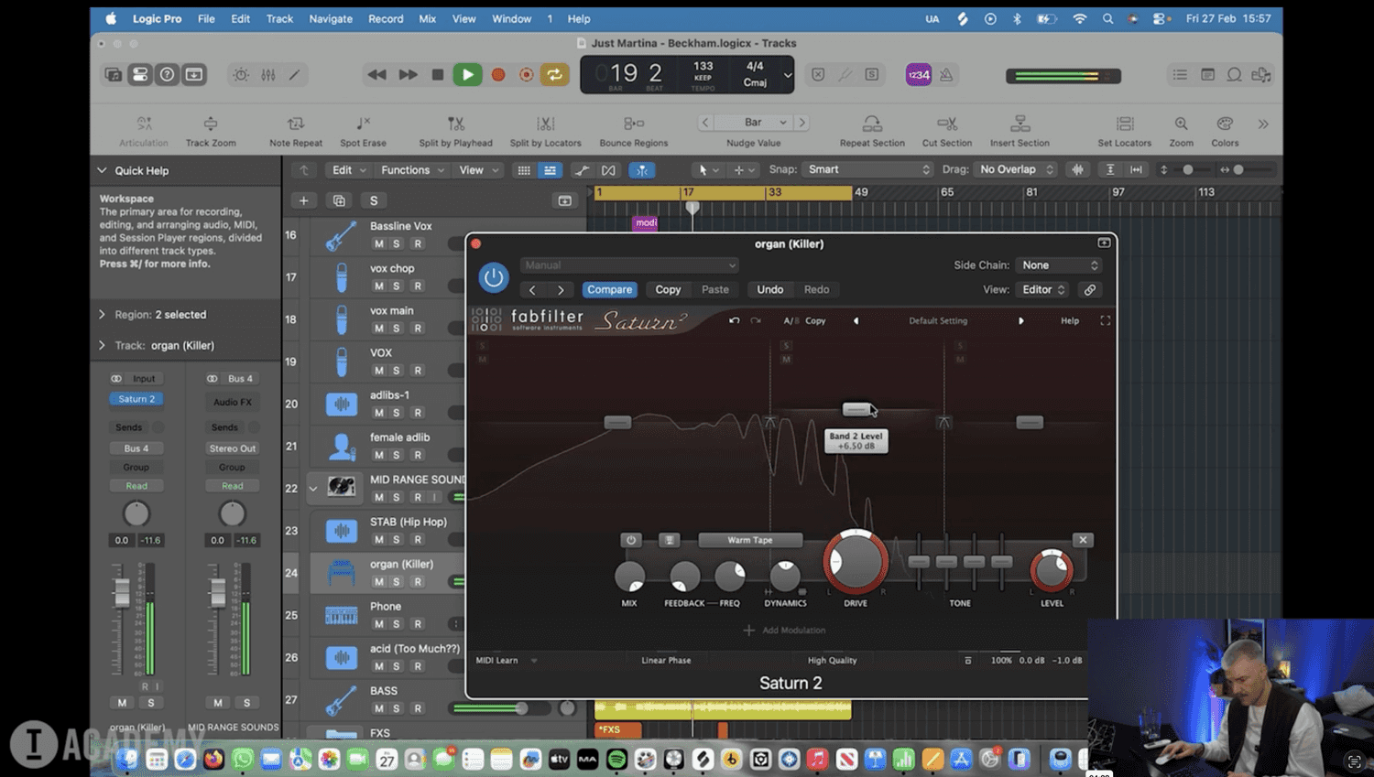
Task: Open the Snap mode Smart dropdown
Action: click(x=867, y=169)
